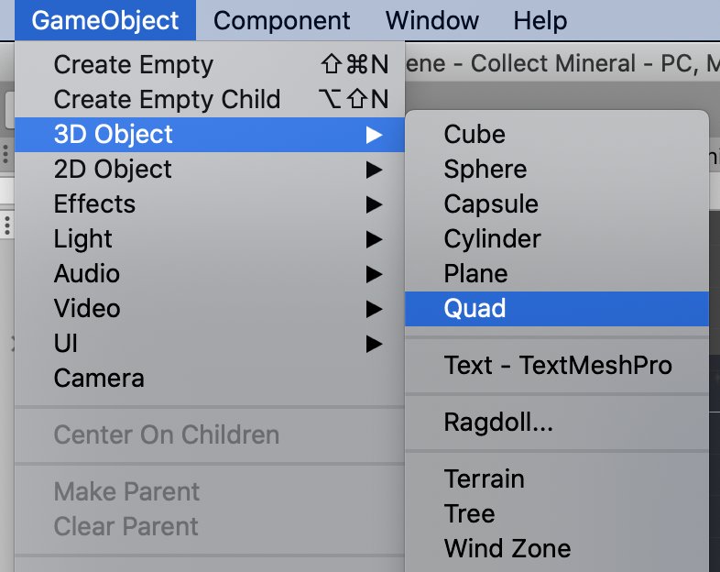Create a Camera object
Image resolution: width=720 pixels, height=572 pixels.
(x=98, y=379)
